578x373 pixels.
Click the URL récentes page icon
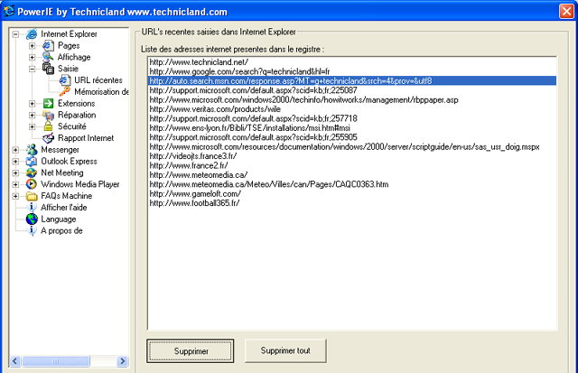click(65, 80)
